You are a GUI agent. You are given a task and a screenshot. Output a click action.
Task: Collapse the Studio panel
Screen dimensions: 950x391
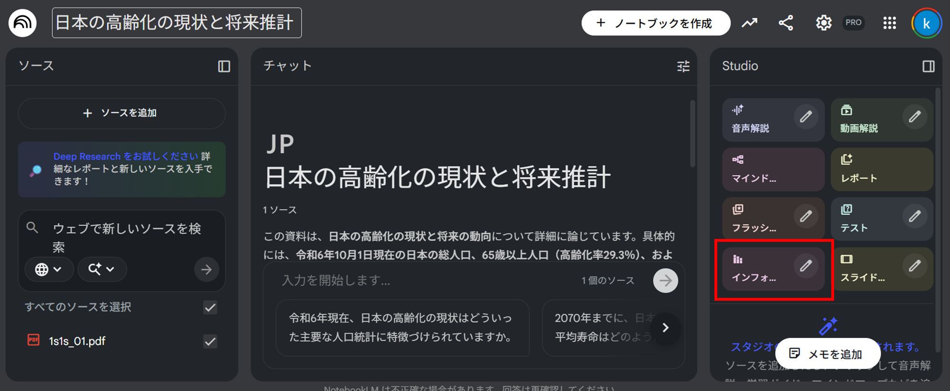(x=928, y=66)
